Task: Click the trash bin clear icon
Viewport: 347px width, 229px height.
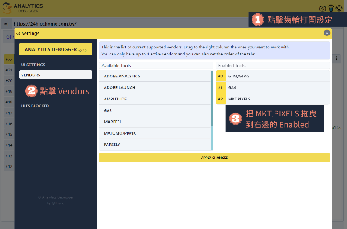Action: [x=331, y=8]
